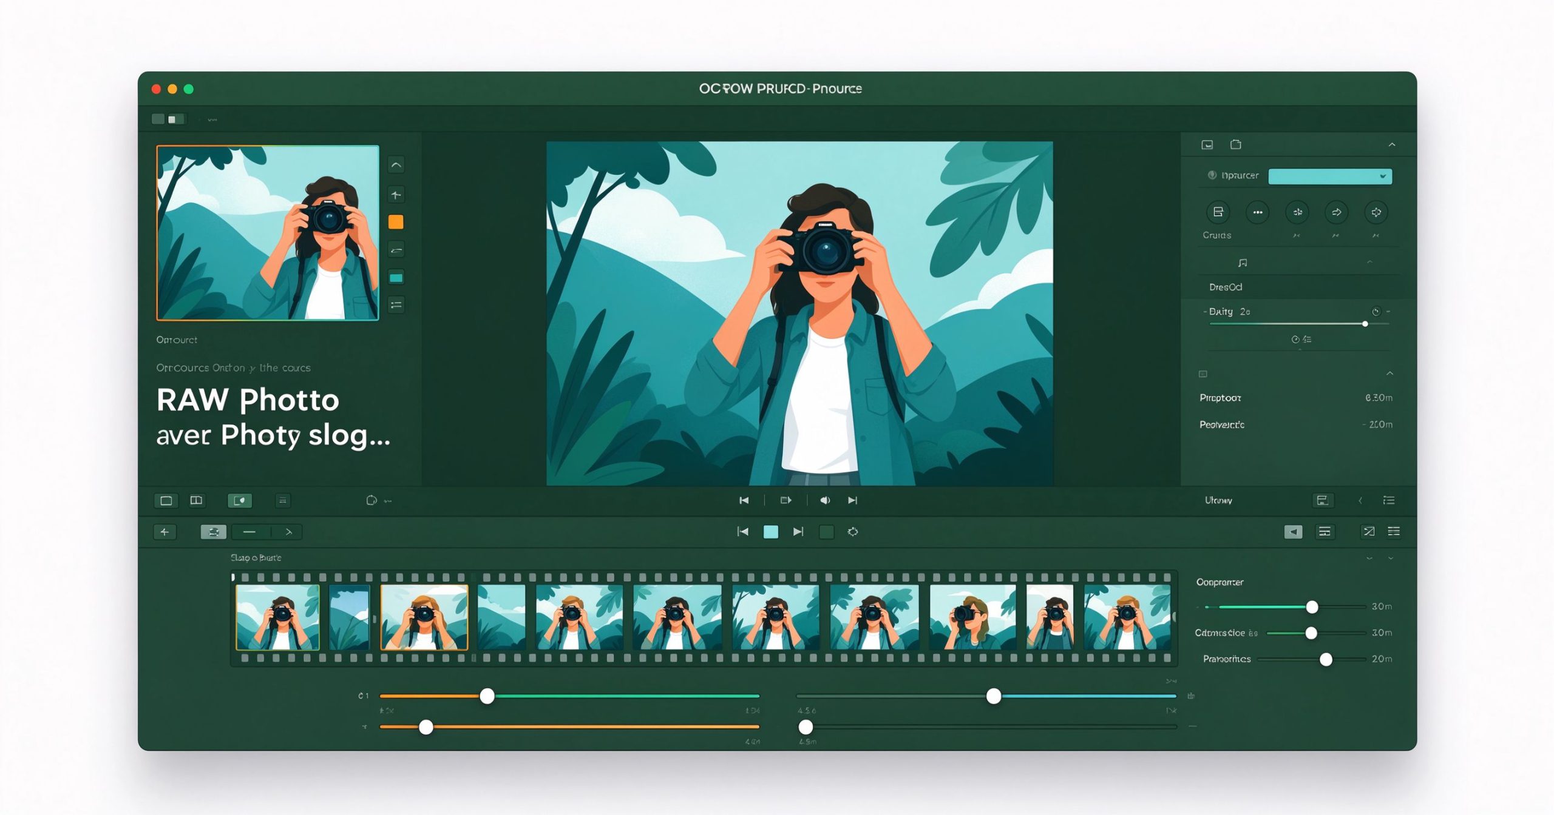Image resolution: width=1554 pixels, height=815 pixels.
Task: Skip to next frame in preview controls
Action: click(853, 500)
